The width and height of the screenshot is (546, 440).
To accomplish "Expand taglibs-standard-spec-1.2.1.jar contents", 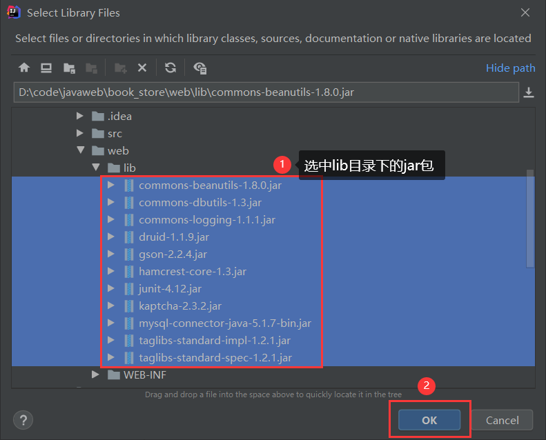I will click(x=111, y=357).
